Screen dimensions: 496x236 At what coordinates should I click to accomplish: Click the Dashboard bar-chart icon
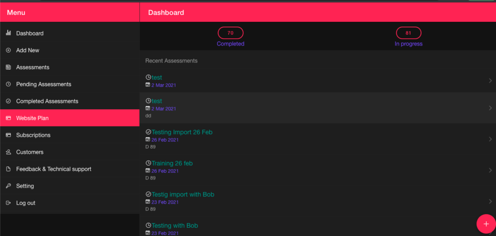tap(9, 33)
